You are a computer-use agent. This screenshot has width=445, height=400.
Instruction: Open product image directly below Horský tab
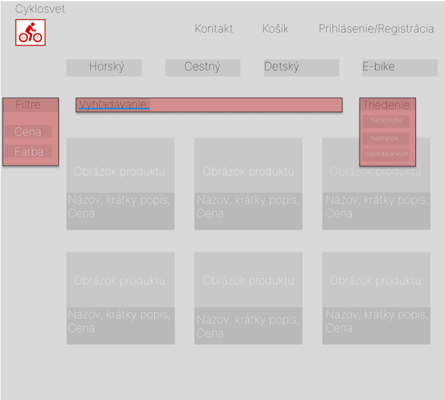pyautogui.click(x=120, y=165)
